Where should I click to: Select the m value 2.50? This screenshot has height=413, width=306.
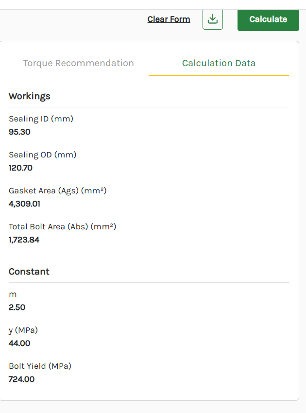(17, 307)
